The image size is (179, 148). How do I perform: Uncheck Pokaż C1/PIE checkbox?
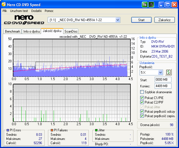pyautogui.click(x=142, y=98)
